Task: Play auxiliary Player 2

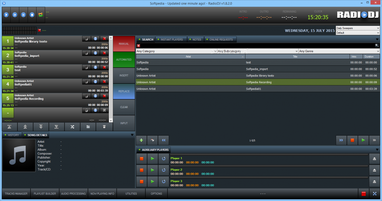Action: 153,170
